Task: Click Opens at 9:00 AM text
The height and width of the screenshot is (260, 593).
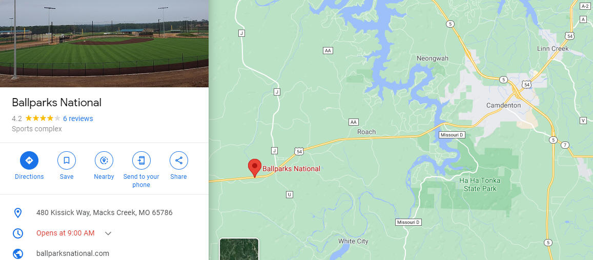Action: click(x=66, y=233)
